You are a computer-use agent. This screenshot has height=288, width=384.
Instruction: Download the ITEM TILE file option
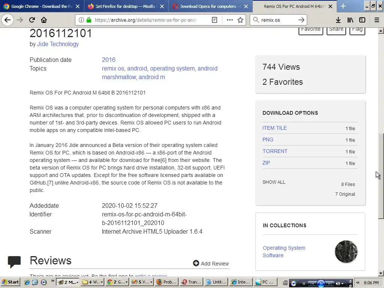click(x=274, y=128)
